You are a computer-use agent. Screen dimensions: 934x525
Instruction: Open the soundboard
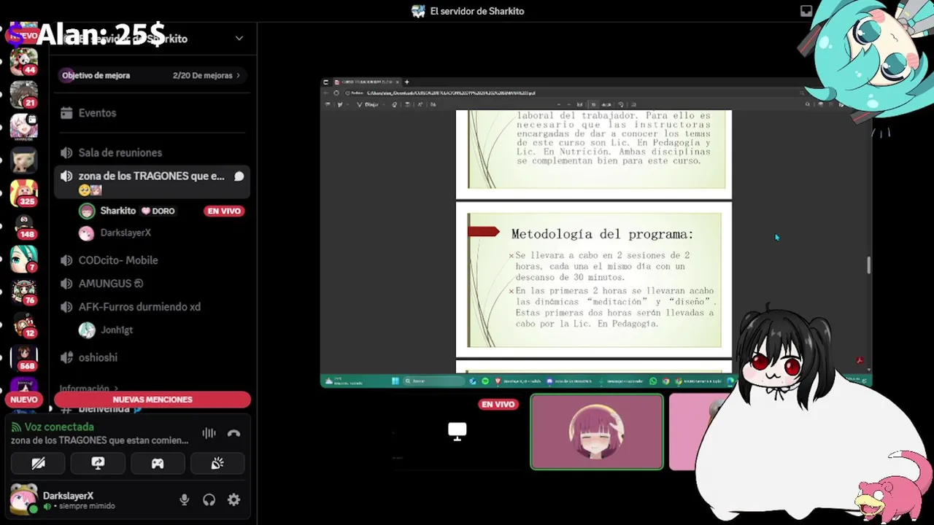(217, 463)
